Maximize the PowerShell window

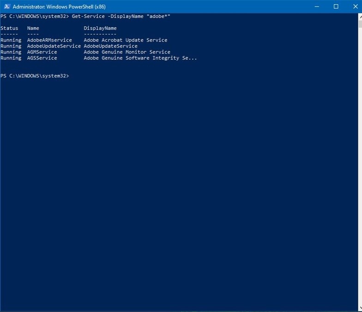pos(336,6)
